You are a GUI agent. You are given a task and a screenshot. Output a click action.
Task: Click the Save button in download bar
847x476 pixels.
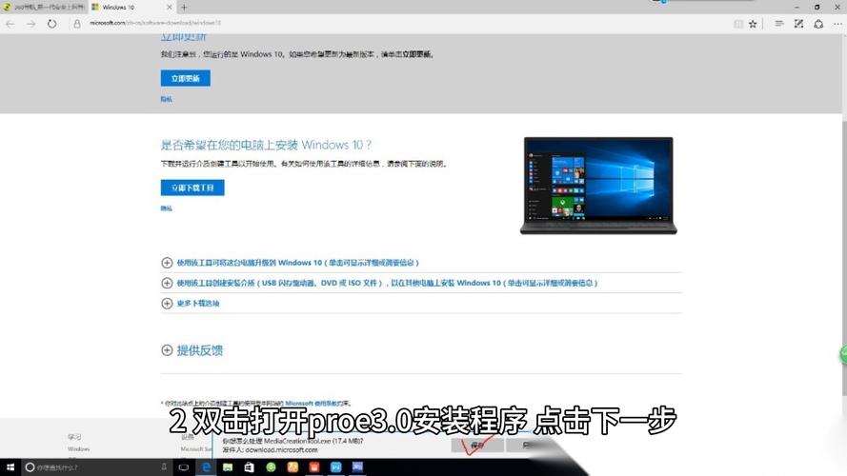[x=477, y=446]
